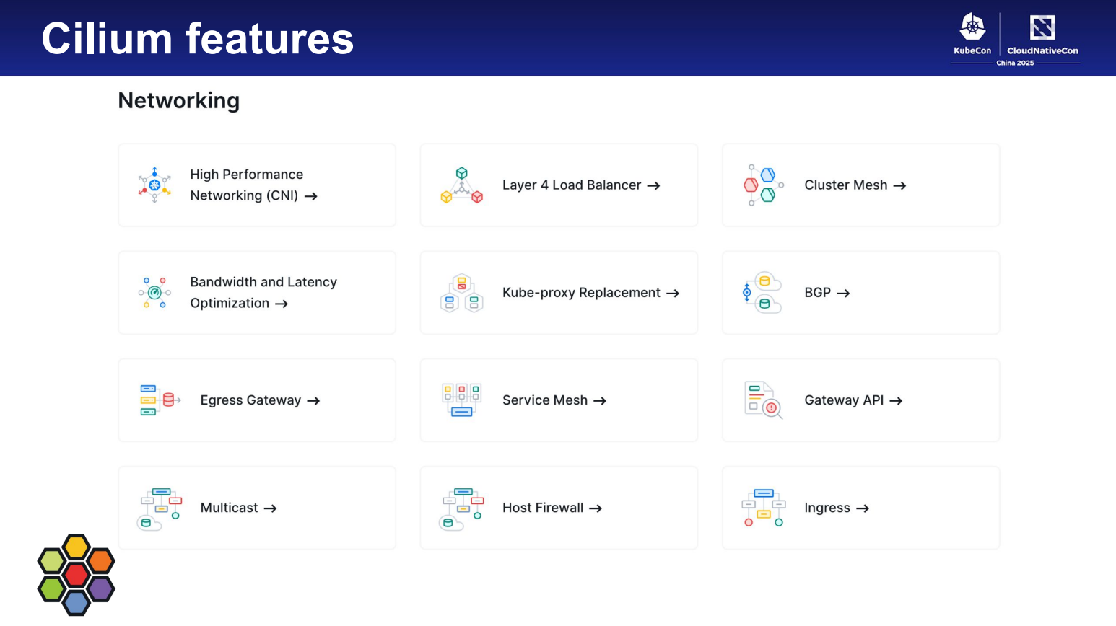
Task: Click the arrow beside Host Firewall
Action: (x=596, y=508)
